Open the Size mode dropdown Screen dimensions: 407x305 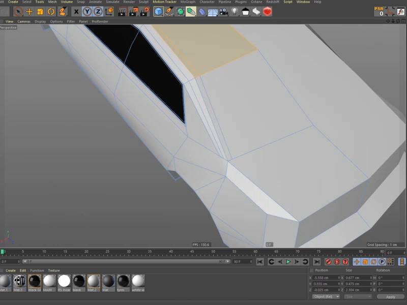coord(358,296)
